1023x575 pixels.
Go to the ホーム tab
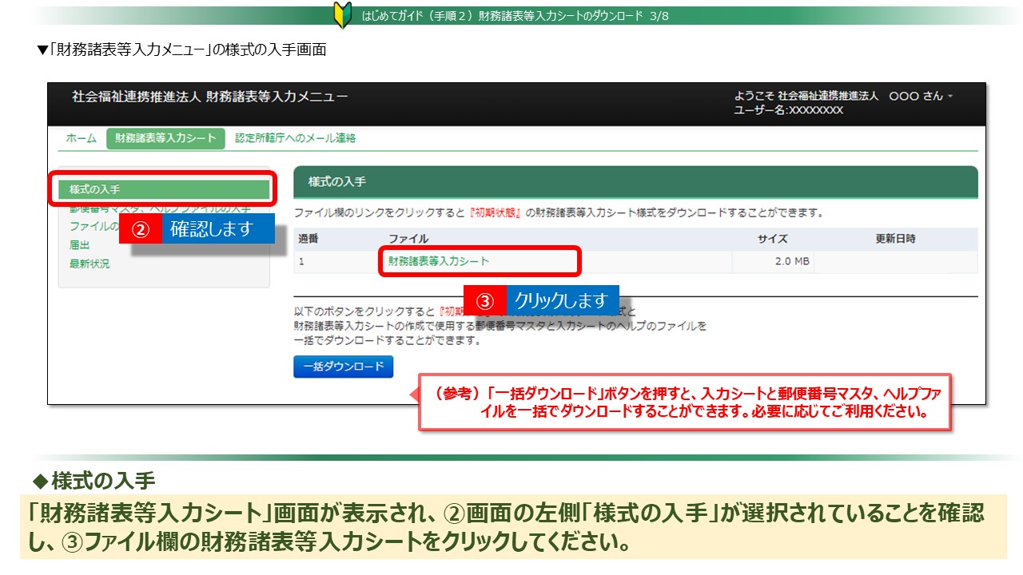coord(81,138)
